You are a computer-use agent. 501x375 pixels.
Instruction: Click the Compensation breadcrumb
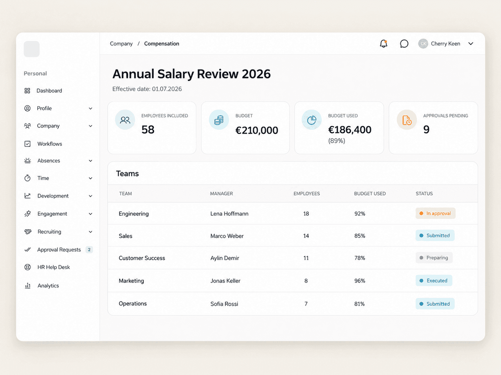pos(162,44)
